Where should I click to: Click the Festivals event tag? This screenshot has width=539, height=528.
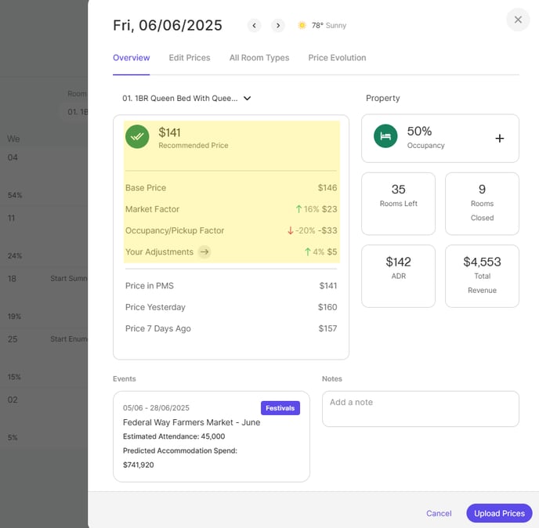[x=280, y=407]
